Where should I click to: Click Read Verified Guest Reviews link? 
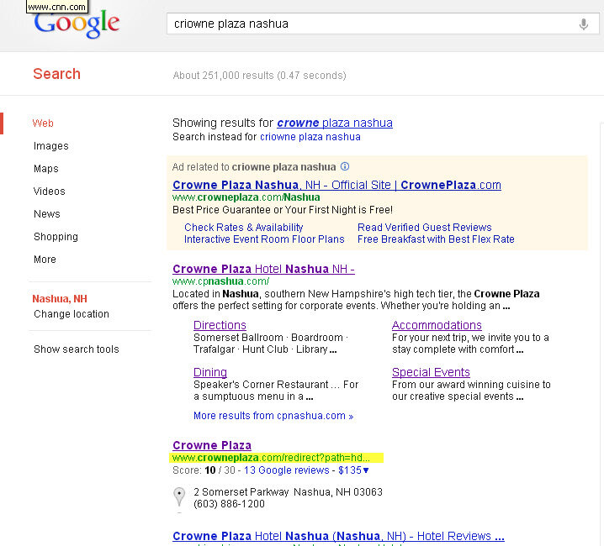click(425, 228)
